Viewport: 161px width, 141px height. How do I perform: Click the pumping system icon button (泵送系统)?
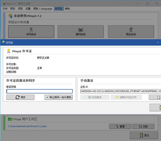tap(131, 31)
